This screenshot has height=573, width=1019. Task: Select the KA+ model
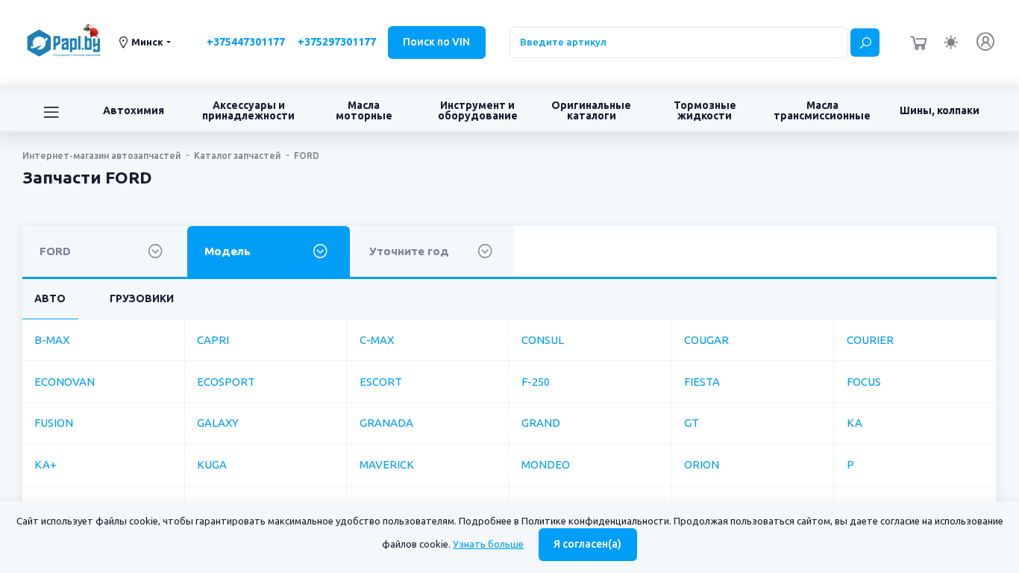pyautogui.click(x=46, y=465)
